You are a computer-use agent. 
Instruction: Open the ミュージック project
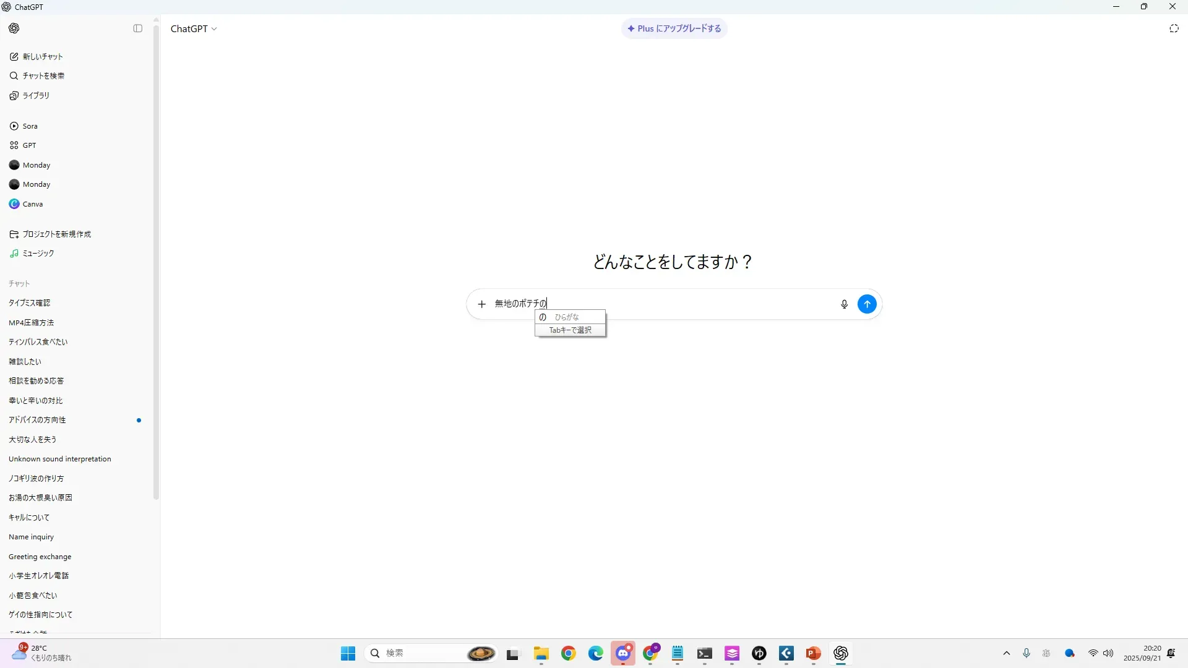pos(38,253)
